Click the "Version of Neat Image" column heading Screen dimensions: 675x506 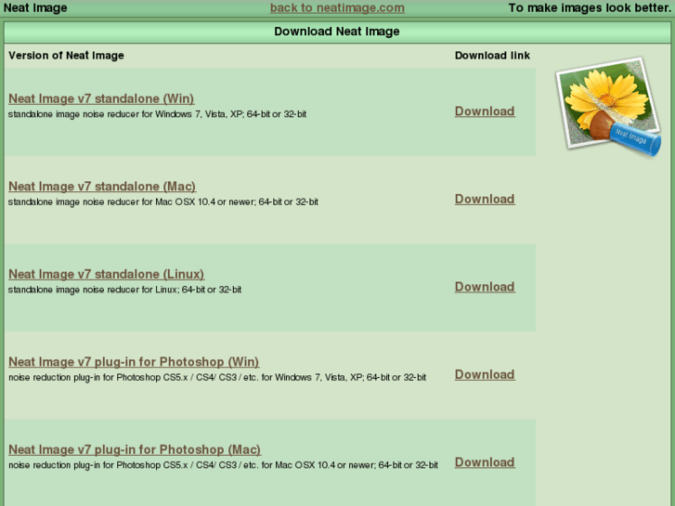pyautogui.click(x=66, y=56)
